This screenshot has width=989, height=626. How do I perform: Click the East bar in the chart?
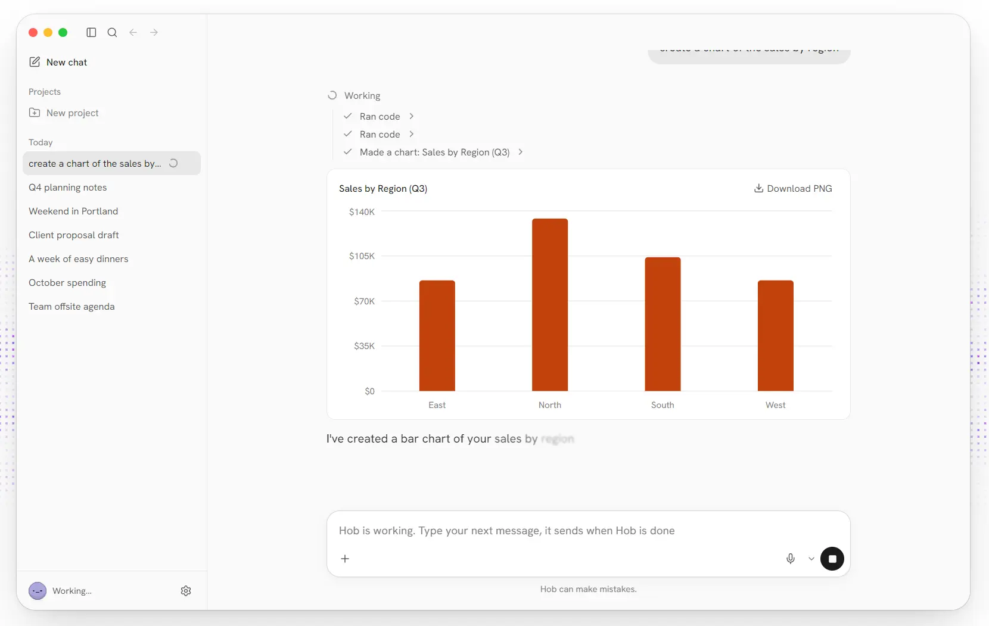pyautogui.click(x=437, y=335)
